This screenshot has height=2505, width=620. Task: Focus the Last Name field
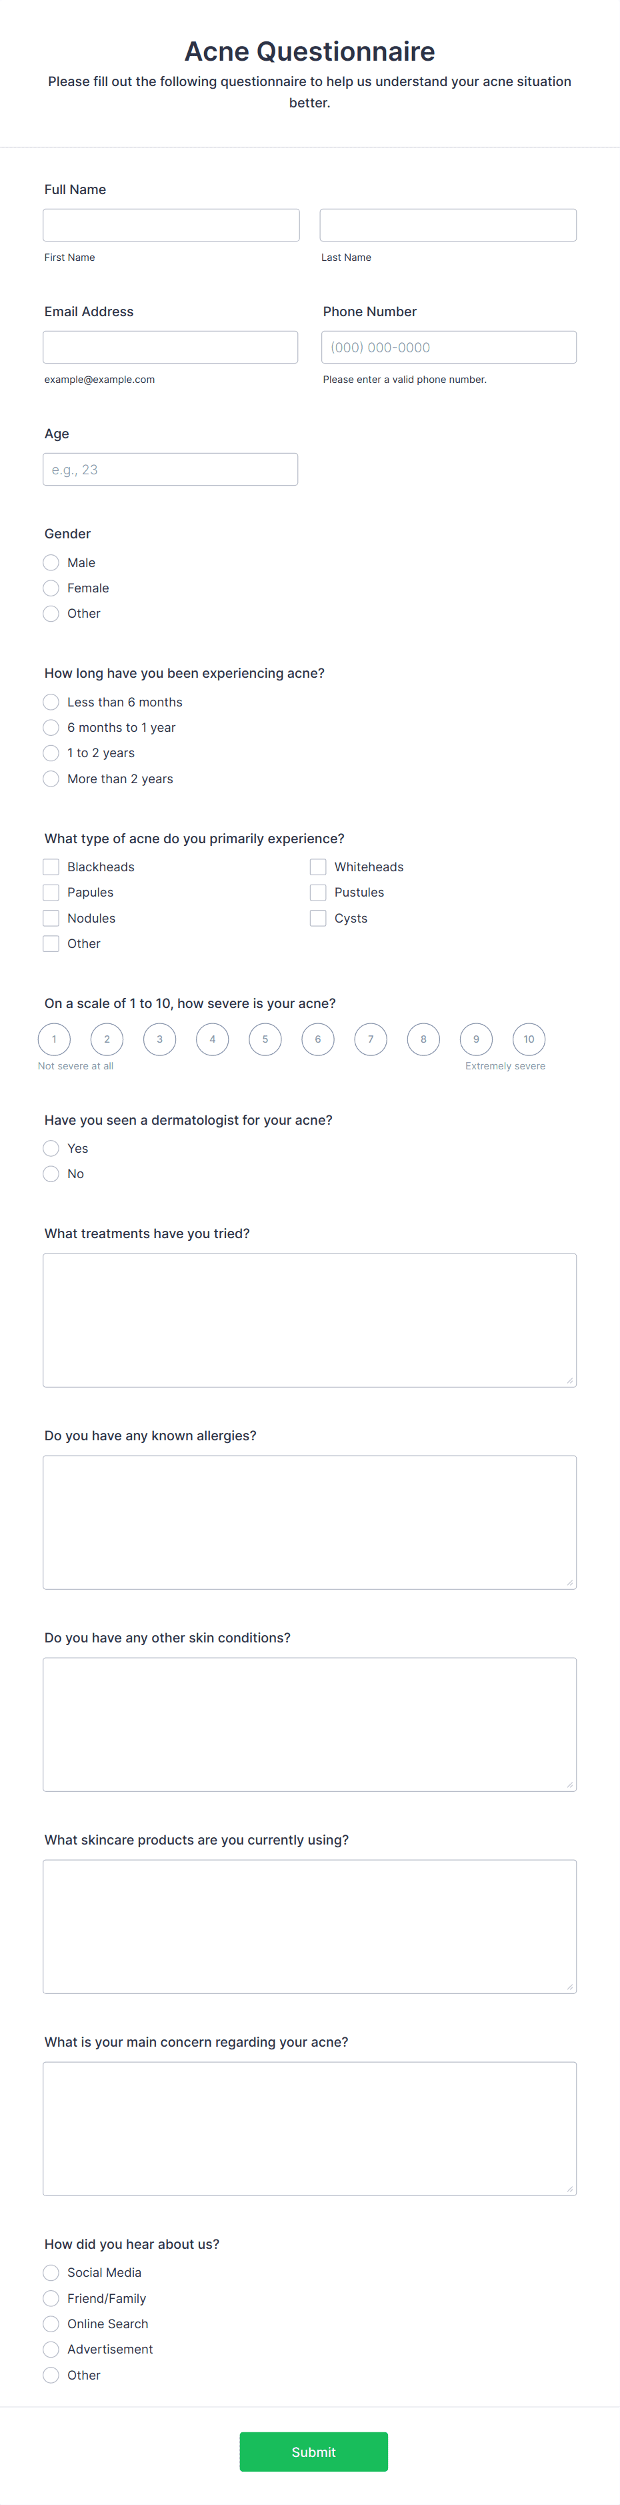[x=448, y=223]
